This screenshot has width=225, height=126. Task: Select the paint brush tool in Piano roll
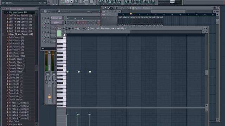coord(70,29)
